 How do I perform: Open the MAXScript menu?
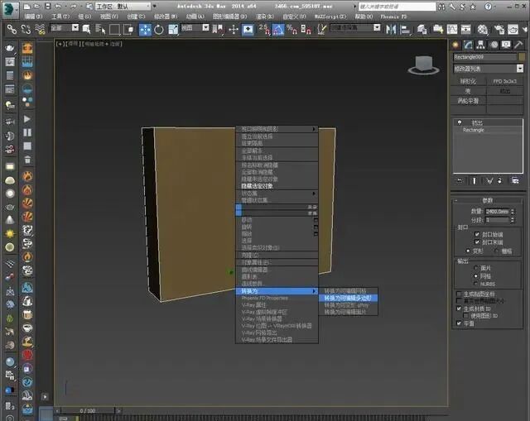click(330, 17)
